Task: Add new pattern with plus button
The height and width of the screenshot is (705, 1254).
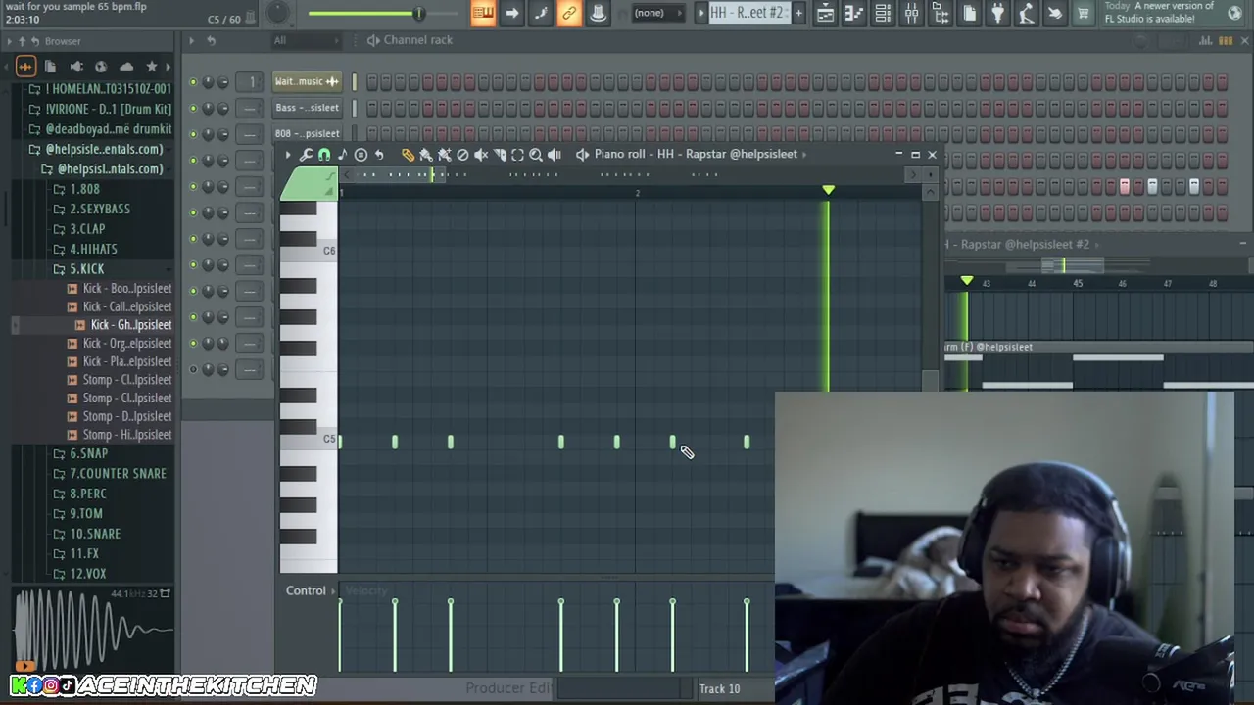Action: tap(799, 13)
